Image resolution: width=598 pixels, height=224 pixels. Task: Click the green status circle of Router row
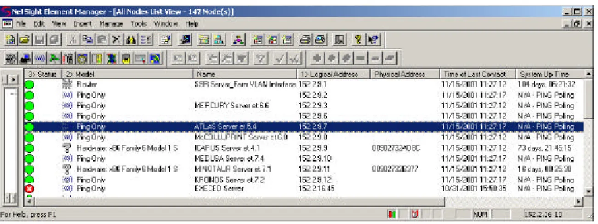tap(30, 84)
